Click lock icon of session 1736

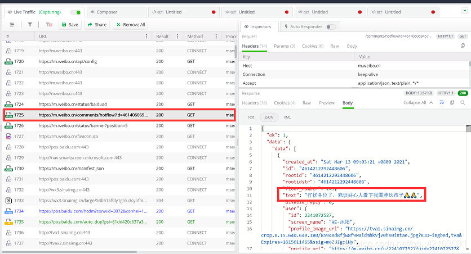point(8,233)
